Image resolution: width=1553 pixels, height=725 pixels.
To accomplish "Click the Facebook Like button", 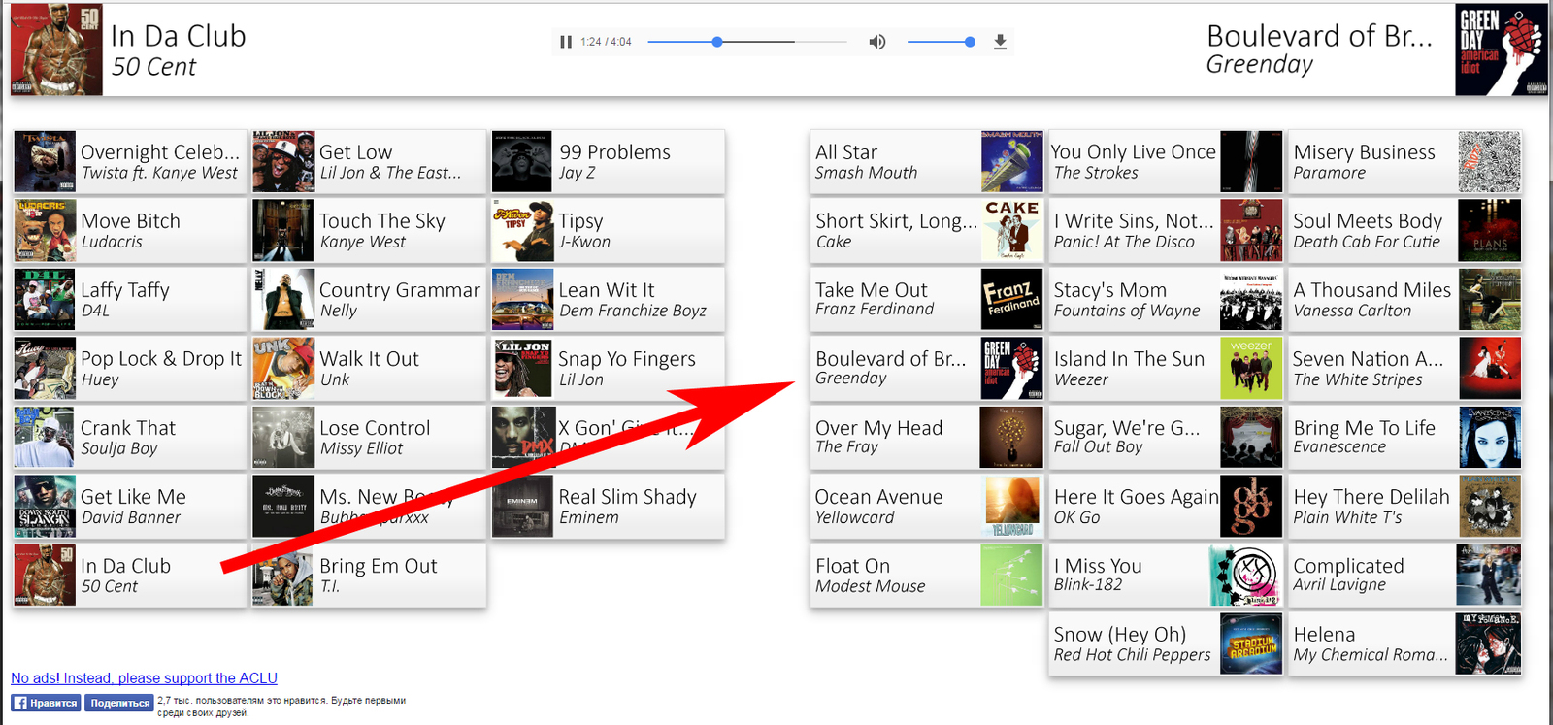I will coord(46,703).
